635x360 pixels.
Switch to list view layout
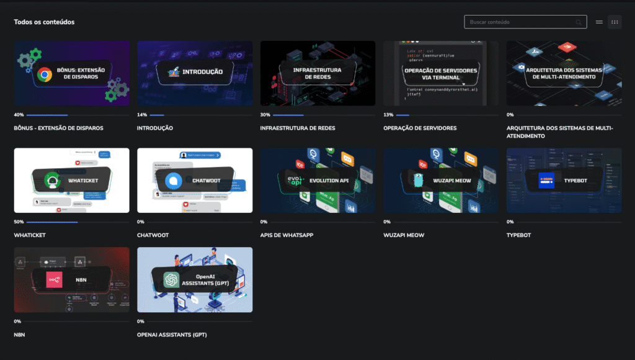coord(599,22)
